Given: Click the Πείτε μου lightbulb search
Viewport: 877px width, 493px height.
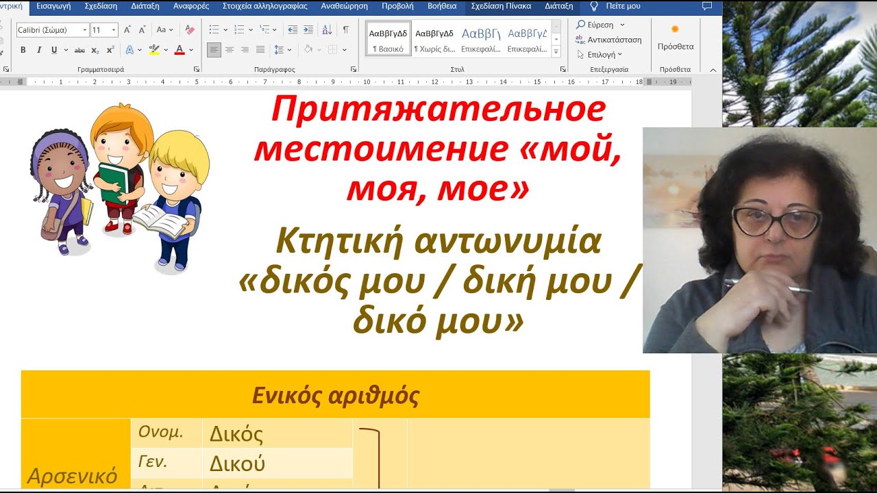Looking at the screenshot, I should [615, 6].
